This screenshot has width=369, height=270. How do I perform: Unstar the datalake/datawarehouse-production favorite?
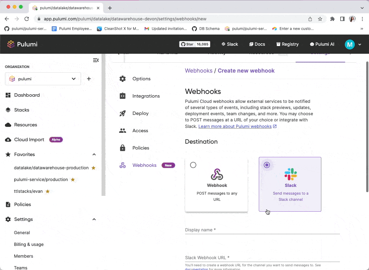point(93,168)
